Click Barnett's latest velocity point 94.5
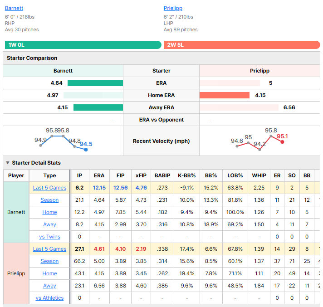The width and height of the screenshot is (323, 307). pyautogui.click(x=86, y=150)
